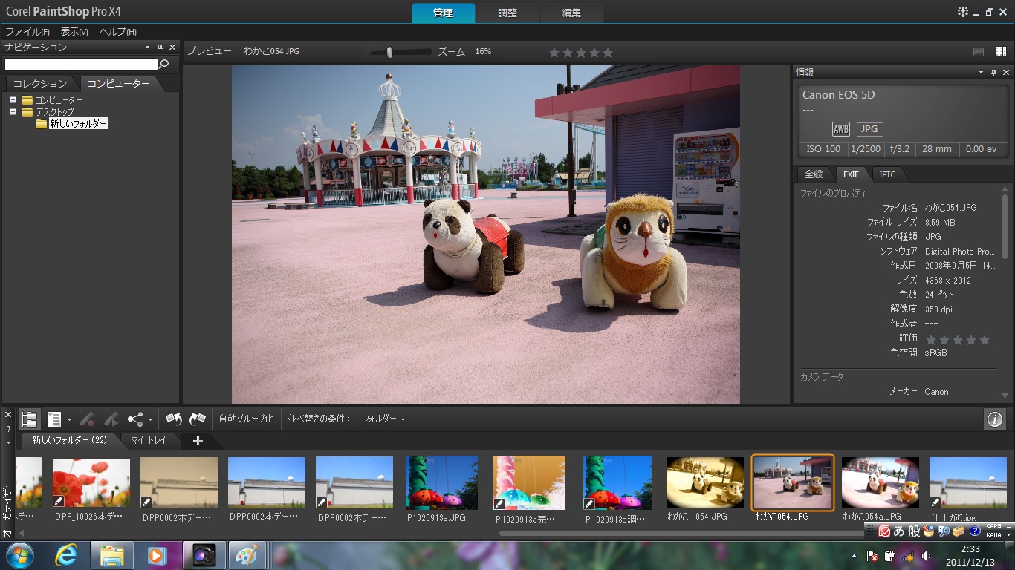Rotate the photo left using the toolbar icon
Viewport: 1015px width, 570px height.
pos(174,419)
